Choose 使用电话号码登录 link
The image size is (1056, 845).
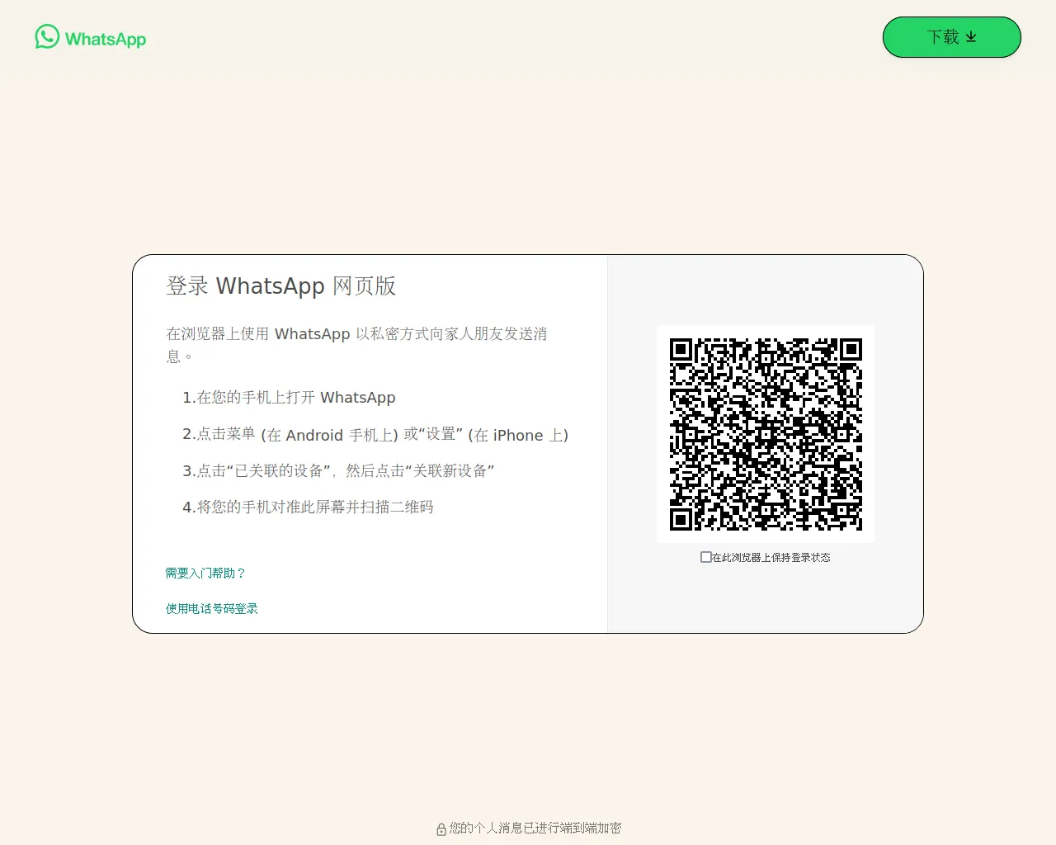(x=212, y=608)
